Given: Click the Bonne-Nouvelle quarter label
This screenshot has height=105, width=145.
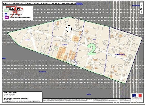Looking at the screenshot, I should [x=120, y=54].
